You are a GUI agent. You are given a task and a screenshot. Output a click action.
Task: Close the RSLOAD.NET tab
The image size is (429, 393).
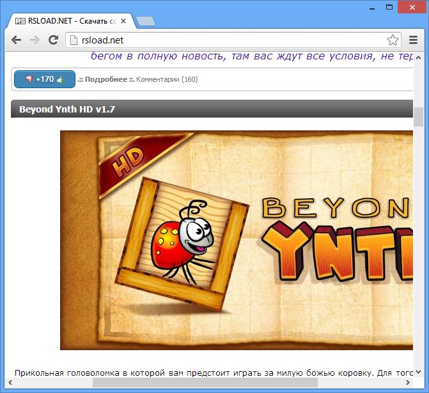[123, 21]
